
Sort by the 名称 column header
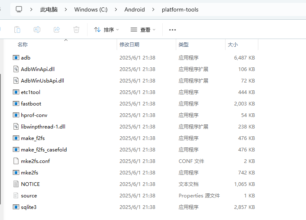pos(23,45)
